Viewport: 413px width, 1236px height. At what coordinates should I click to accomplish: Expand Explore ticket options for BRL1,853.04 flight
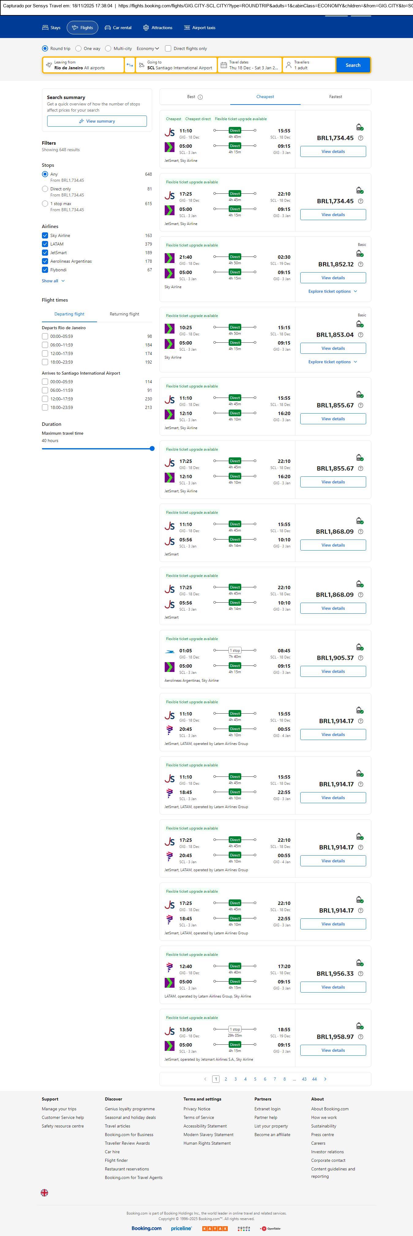[332, 362]
